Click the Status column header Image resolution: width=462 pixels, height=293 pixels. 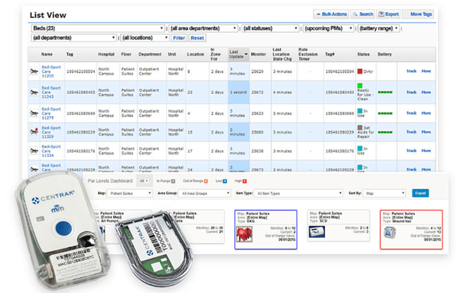364,54
